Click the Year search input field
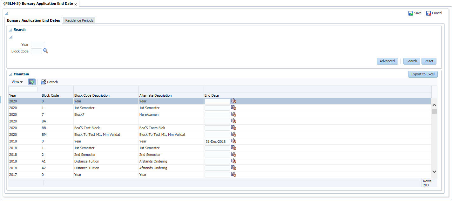 (x=38, y=45)
